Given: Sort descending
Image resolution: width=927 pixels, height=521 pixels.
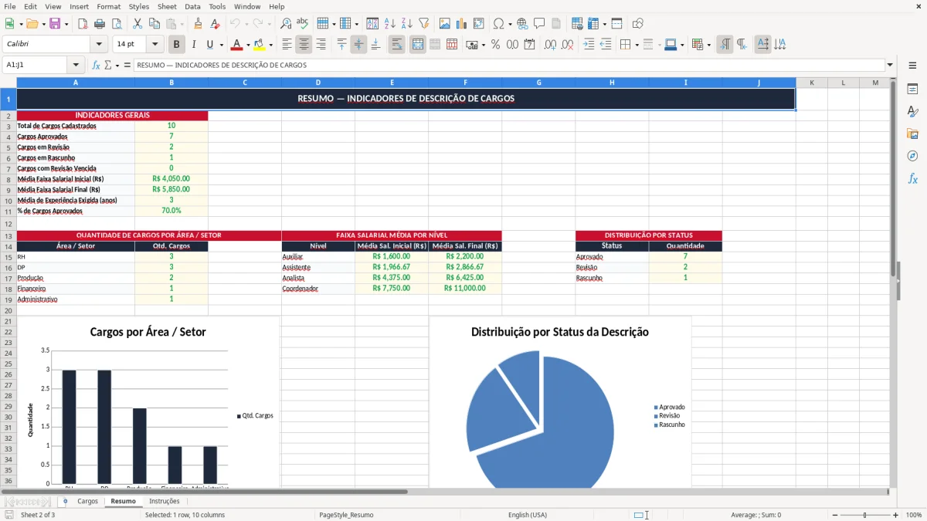Looking at the screenshot, I should coord(407,24).
